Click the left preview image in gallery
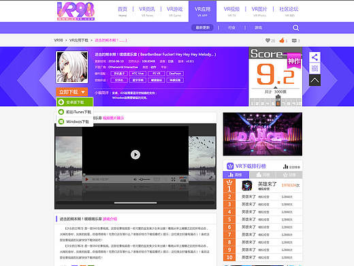Viewport: 354px width, 266px height. click(x=68, y=158)
